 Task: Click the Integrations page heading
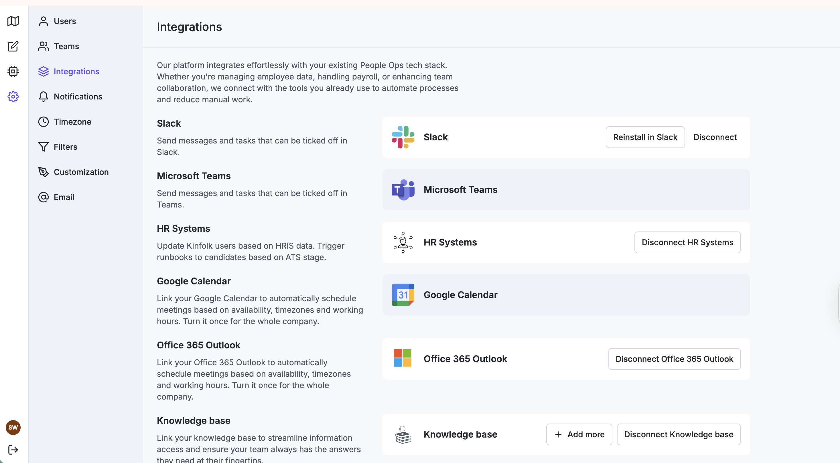[189, 27]
